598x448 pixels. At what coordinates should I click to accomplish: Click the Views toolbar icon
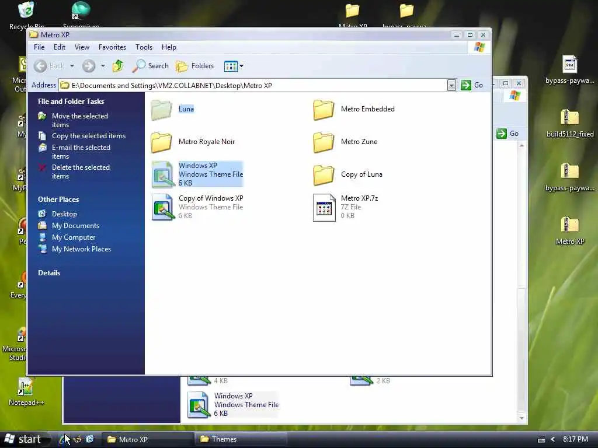tap(231, 66)
